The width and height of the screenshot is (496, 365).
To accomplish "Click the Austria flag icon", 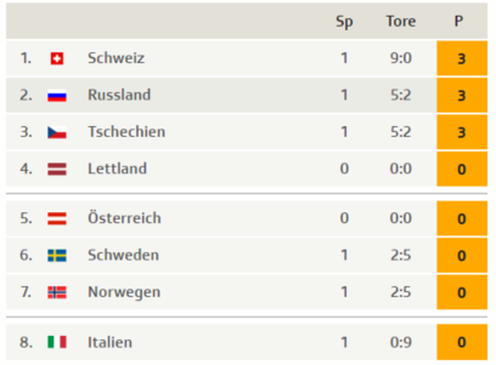I will pyautogui.click(x=57, y=219).
